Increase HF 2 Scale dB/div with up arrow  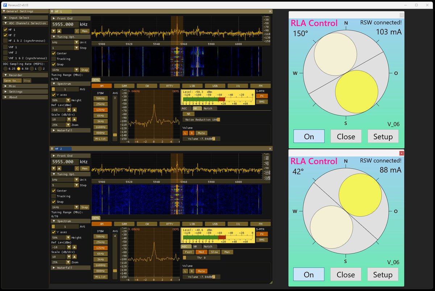click(74, 257)
